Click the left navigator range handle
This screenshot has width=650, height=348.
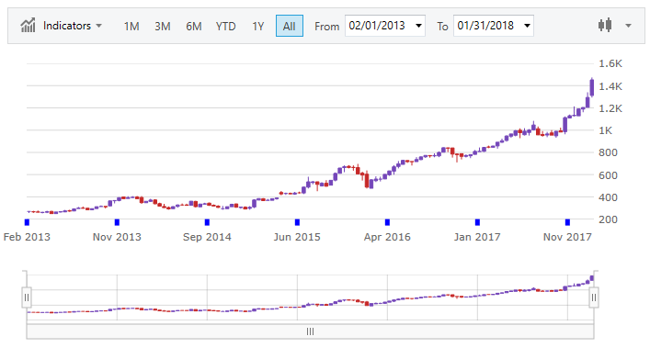pyautogui.click(x=27, y=297)
